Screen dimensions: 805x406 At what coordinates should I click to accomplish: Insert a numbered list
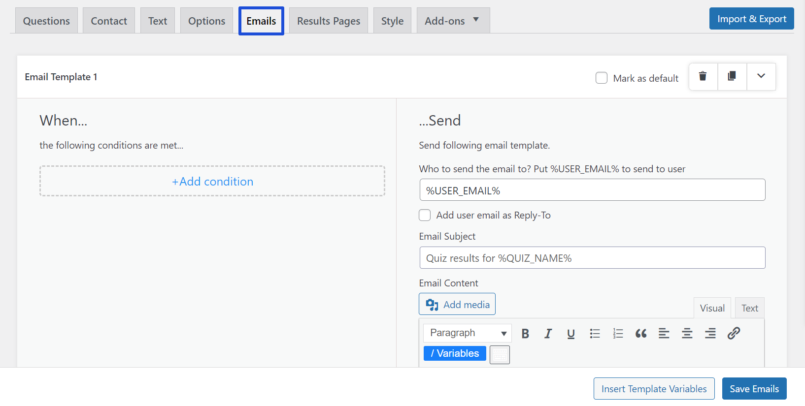click(618, 334)
